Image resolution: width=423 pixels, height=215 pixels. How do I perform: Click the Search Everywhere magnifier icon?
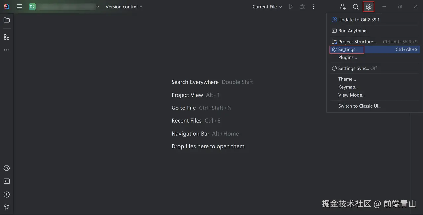[356, 7]
